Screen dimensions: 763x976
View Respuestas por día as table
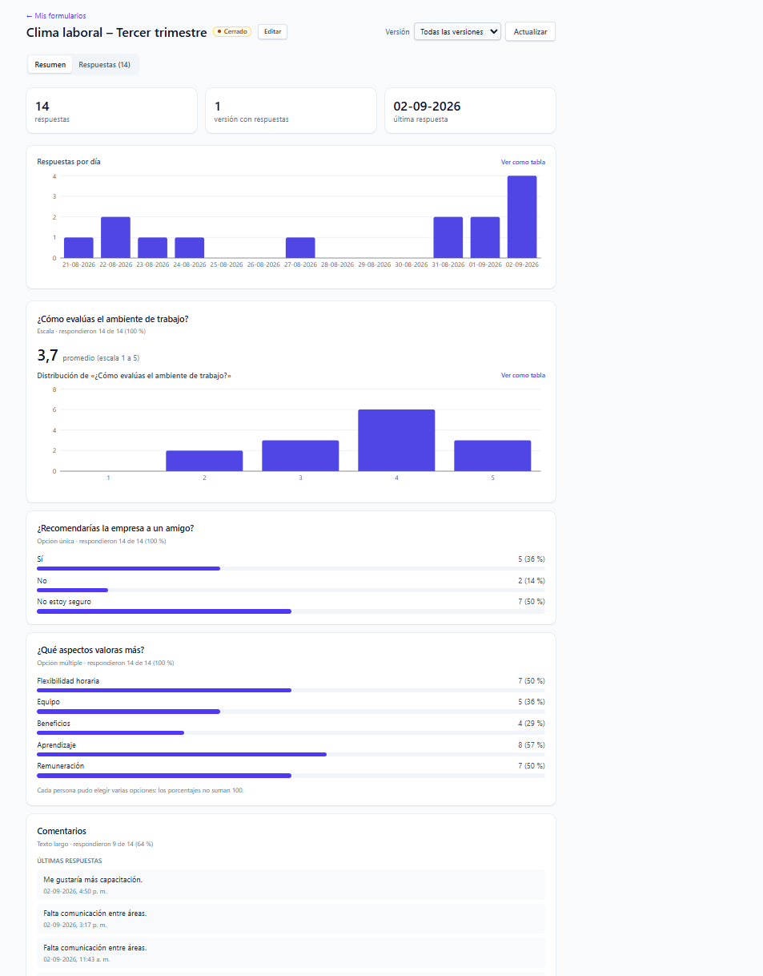coord(523,162)
